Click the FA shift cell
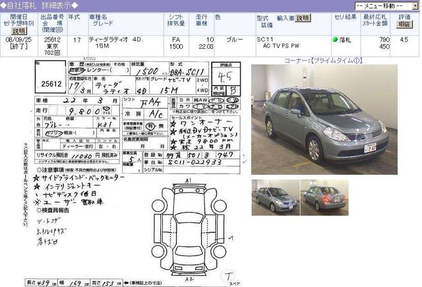The width and height of the screenshot is (422, 287). pyautogui.click(x=176, y=40)
